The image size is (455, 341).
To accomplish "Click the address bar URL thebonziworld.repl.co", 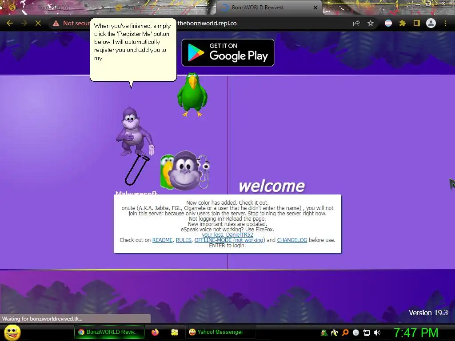I will point(207,23).
